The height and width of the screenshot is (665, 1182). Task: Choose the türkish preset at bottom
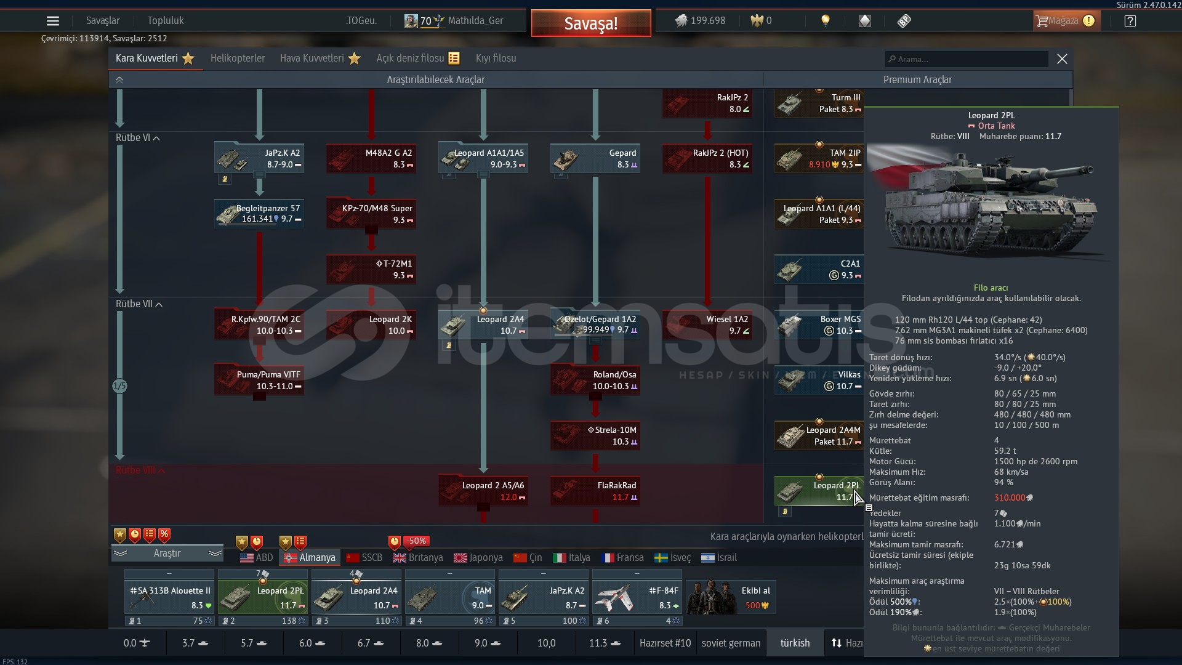(x=795, y=643)
